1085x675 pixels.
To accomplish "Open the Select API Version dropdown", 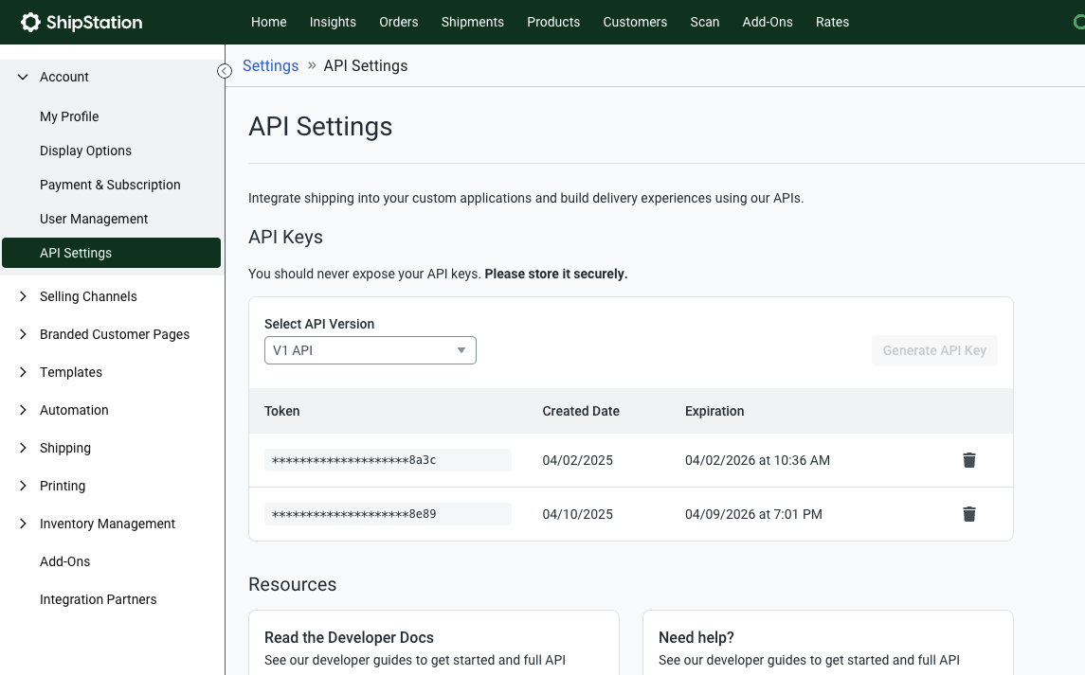I will [370, 350].
